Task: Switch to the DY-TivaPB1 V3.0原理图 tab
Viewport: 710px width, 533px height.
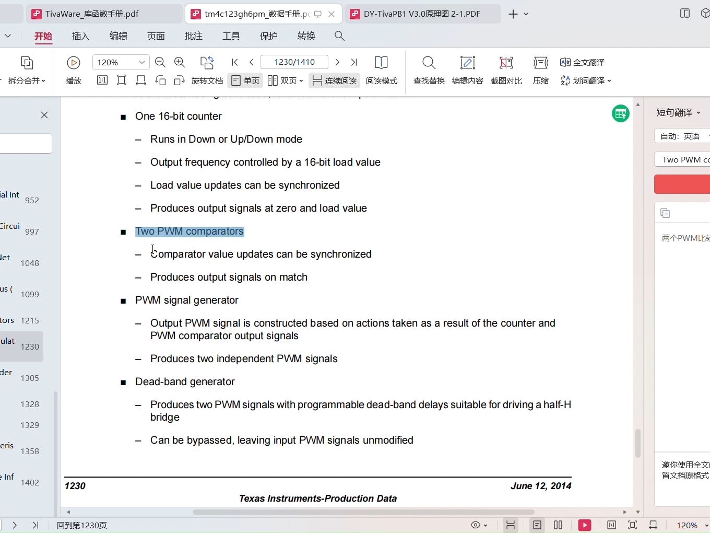Action: click(x=422, y=14)
